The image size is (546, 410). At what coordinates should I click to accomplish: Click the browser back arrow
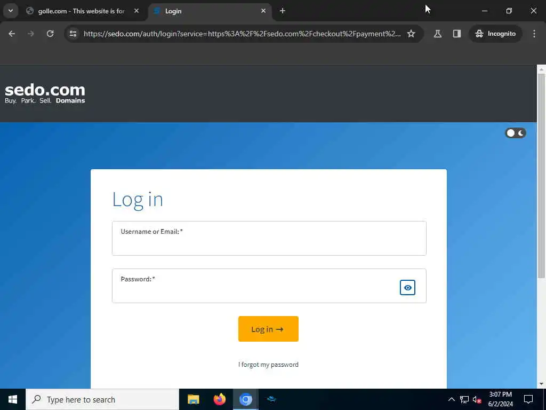[x=12, y=34]
